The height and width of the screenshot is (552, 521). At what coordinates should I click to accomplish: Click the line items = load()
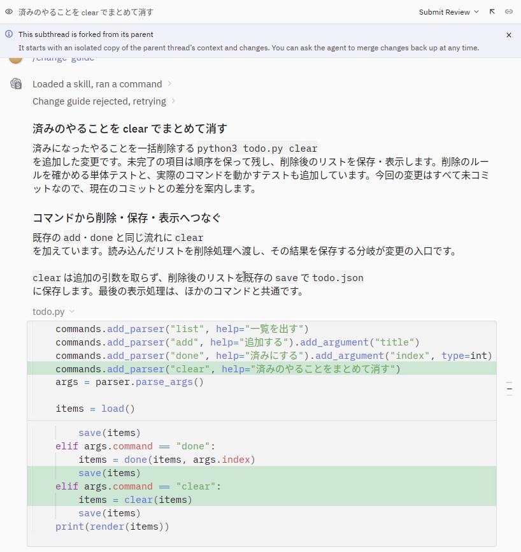pos(262,409)
